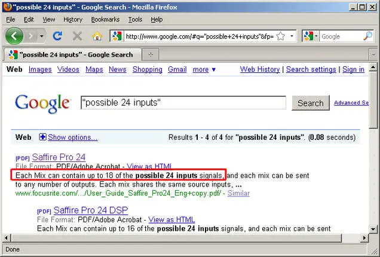Click the Sign in link

[353, 69]
